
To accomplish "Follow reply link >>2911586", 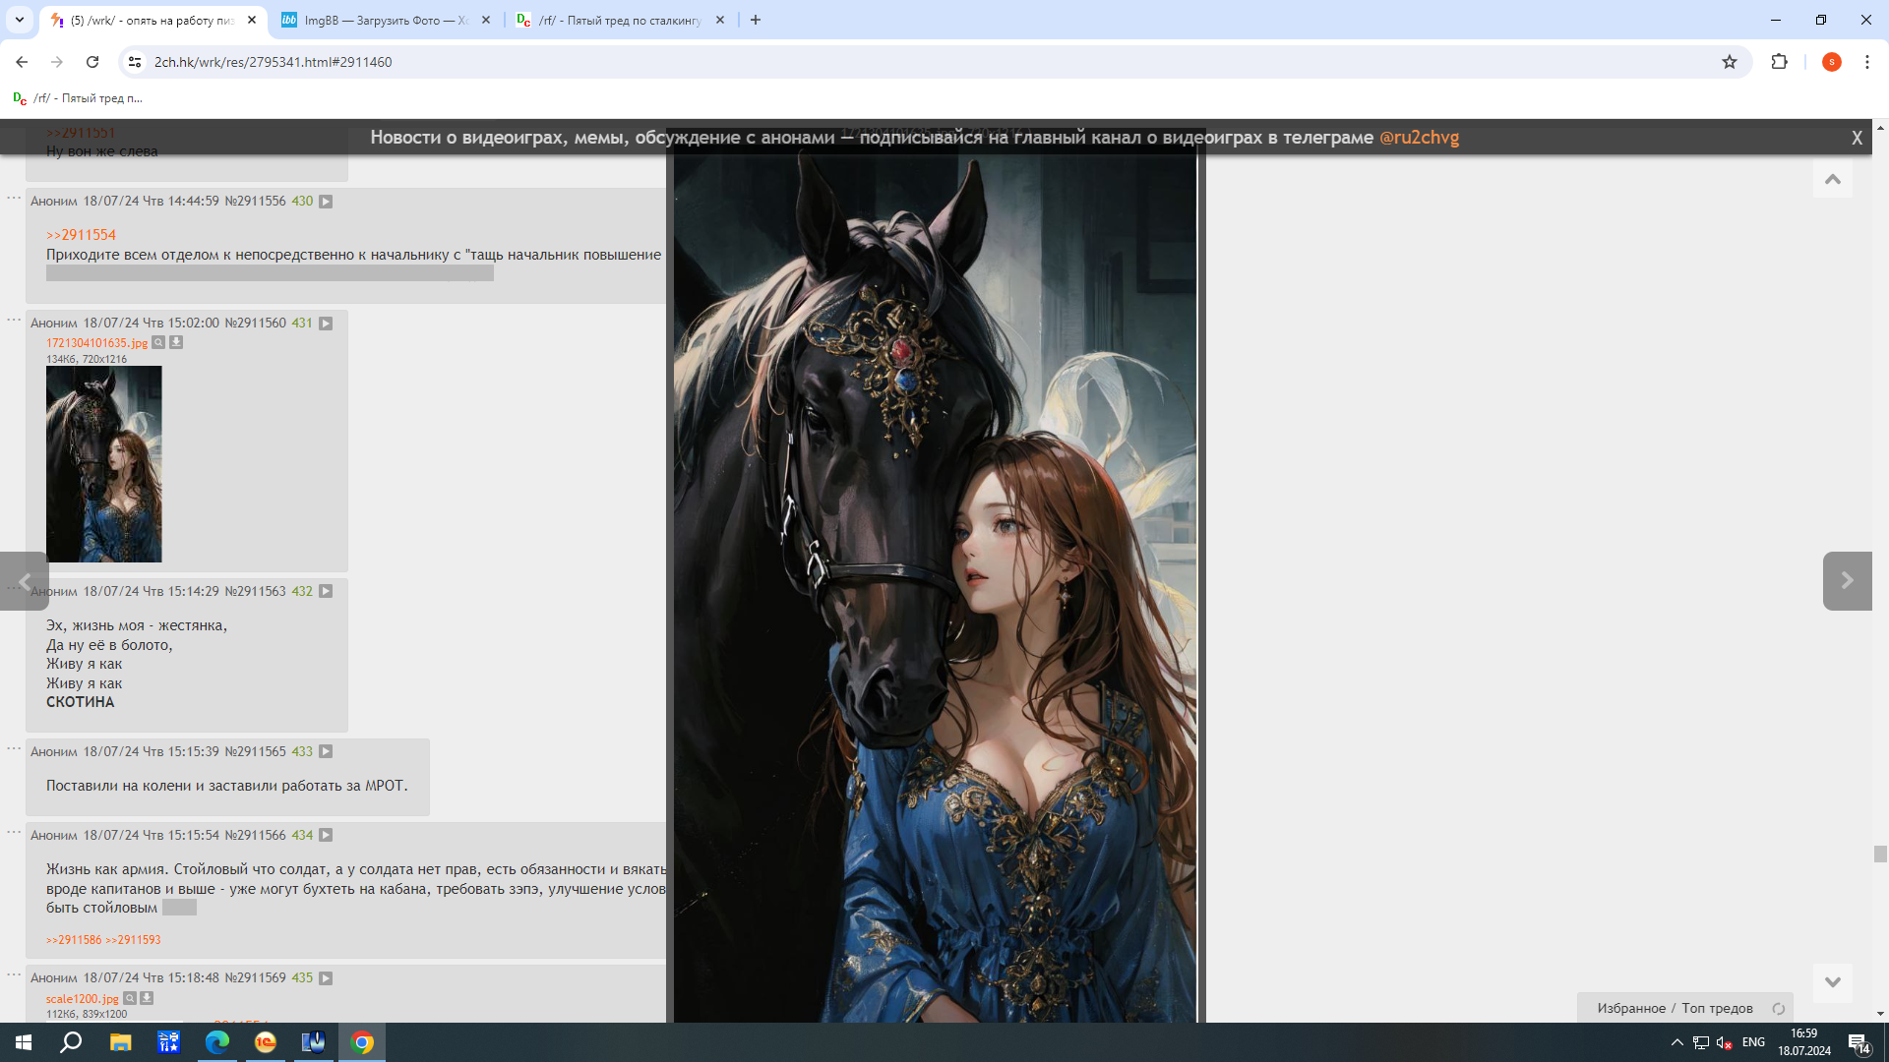I will [x=74, y=940].
